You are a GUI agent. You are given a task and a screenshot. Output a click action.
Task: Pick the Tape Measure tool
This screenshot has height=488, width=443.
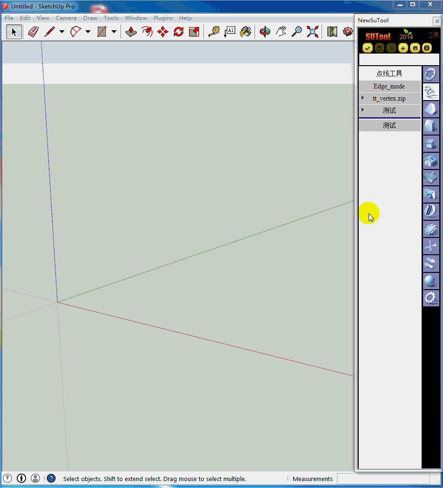tap(214, 32)
